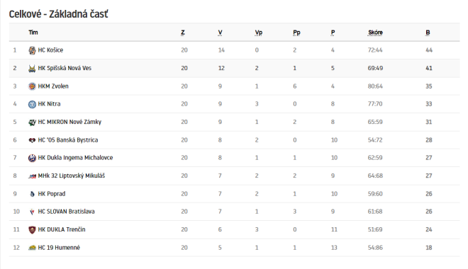Open the HK Poprad team link
Viewport: 468px width, 269px height.
52,194
